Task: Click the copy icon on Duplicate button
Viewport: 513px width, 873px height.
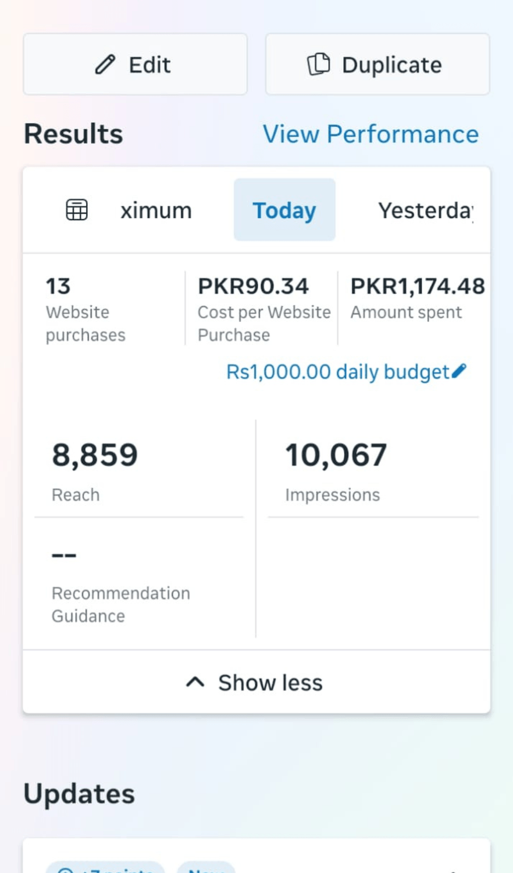Action: click(x=318, y=64)
